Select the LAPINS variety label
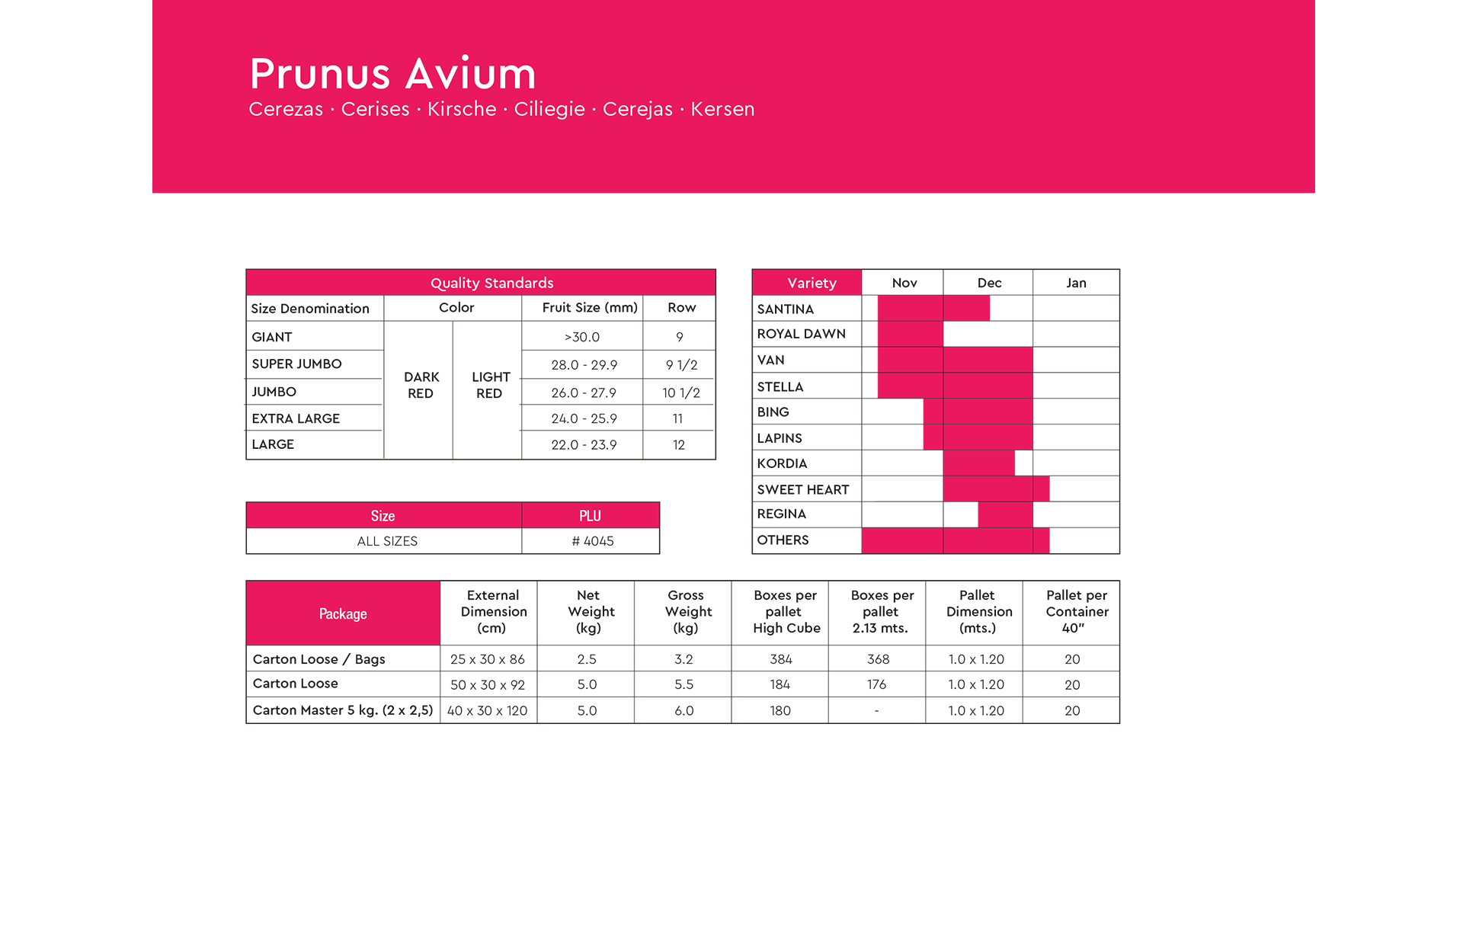The image size is (1463, 929). click(x=780, y=438)
